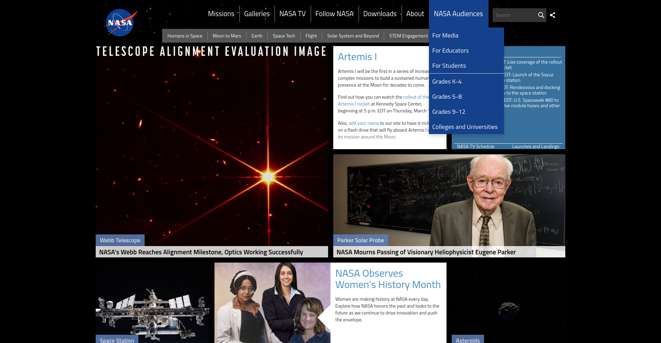661x343 pixels.
Task: Select For Educators in dropdown
Action: 466,51
